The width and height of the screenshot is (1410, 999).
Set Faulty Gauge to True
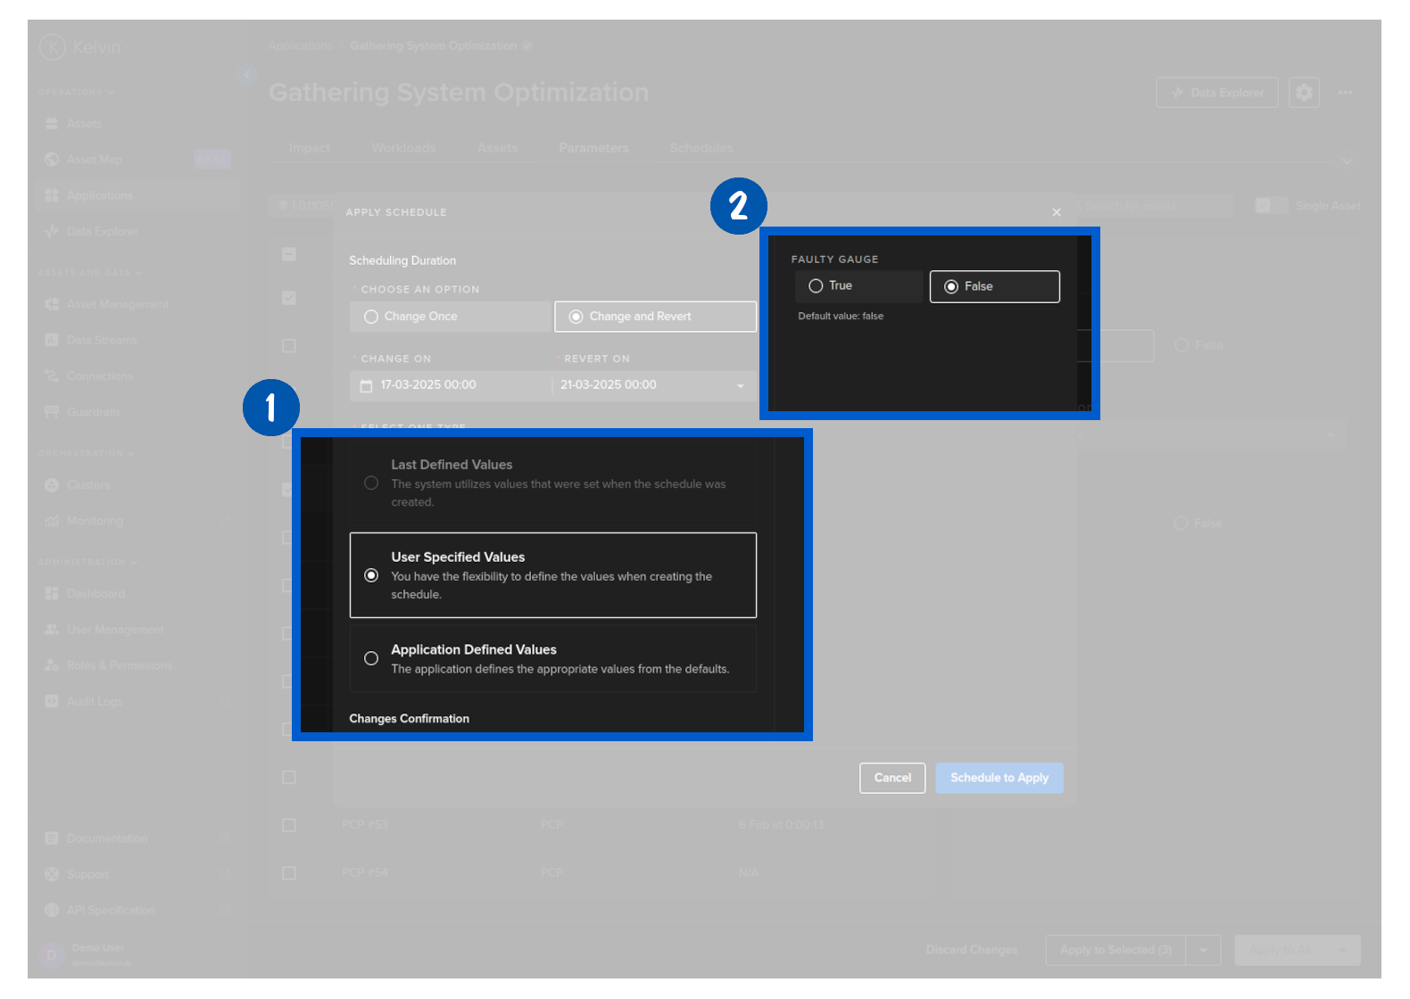point(816,286)
